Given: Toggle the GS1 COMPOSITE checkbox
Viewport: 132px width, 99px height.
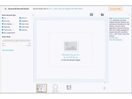Looking at the screenshot, I should coord(3,33).
